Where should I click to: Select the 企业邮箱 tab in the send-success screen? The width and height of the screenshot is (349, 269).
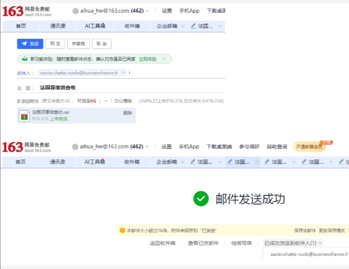[166, 162]
